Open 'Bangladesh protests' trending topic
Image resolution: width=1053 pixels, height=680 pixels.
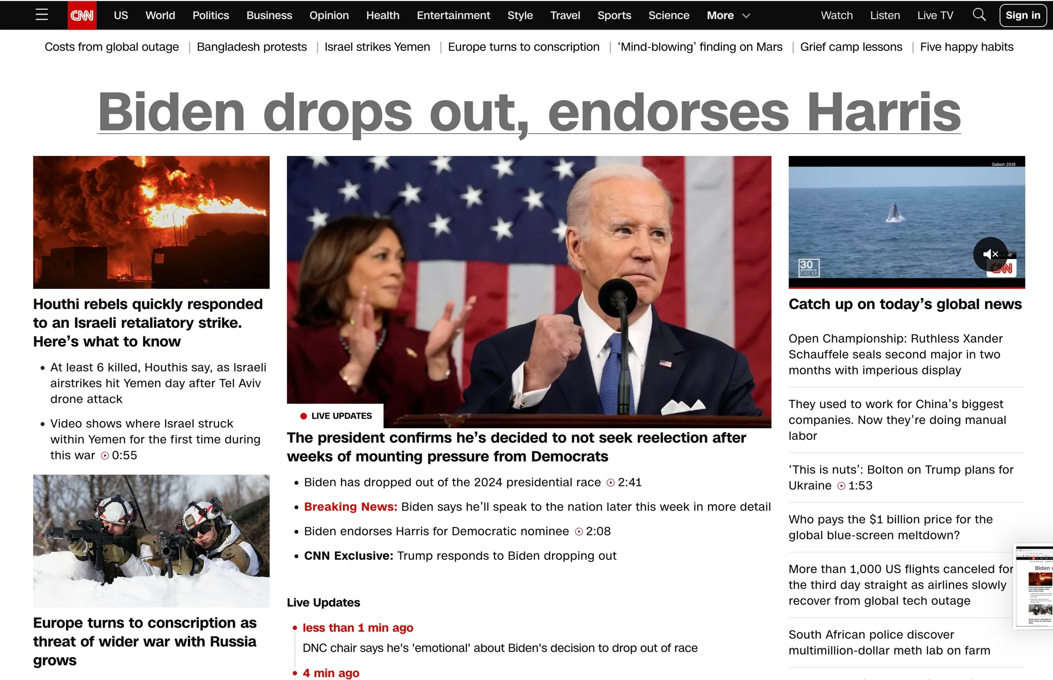(x=251, y=47)
